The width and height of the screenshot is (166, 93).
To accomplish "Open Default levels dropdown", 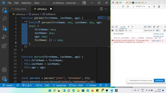I will click(x=149, y=30).
